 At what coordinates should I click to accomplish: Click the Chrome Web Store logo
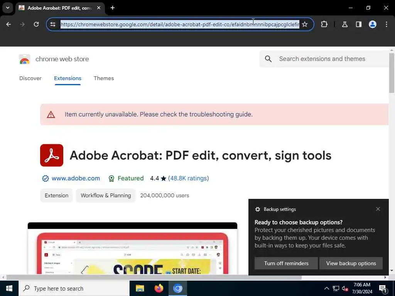coord(24,59)
